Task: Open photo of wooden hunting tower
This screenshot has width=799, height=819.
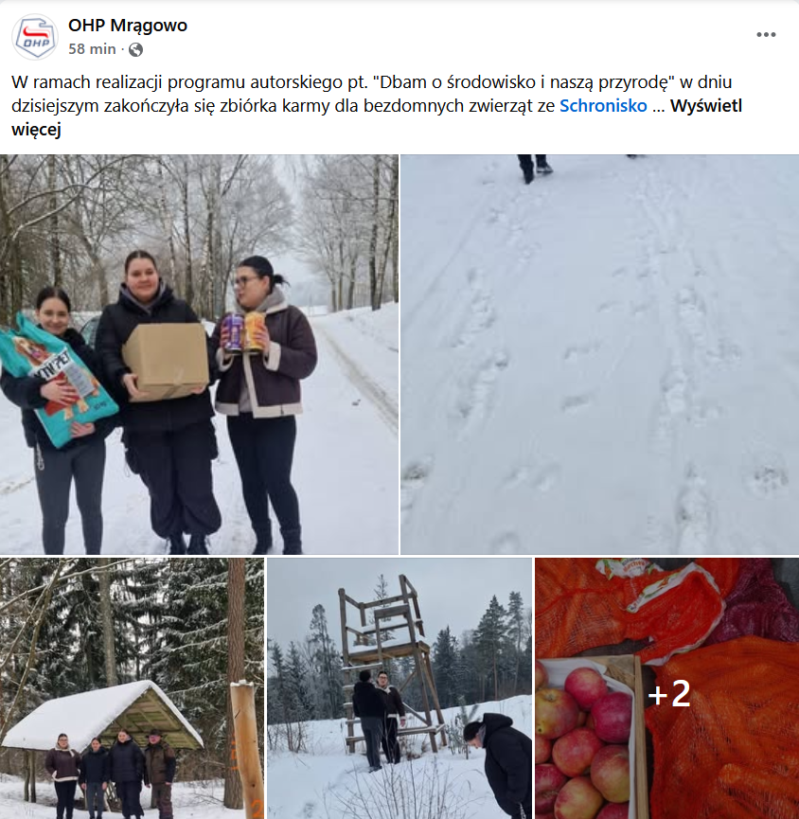Action: tap(399, 688)
